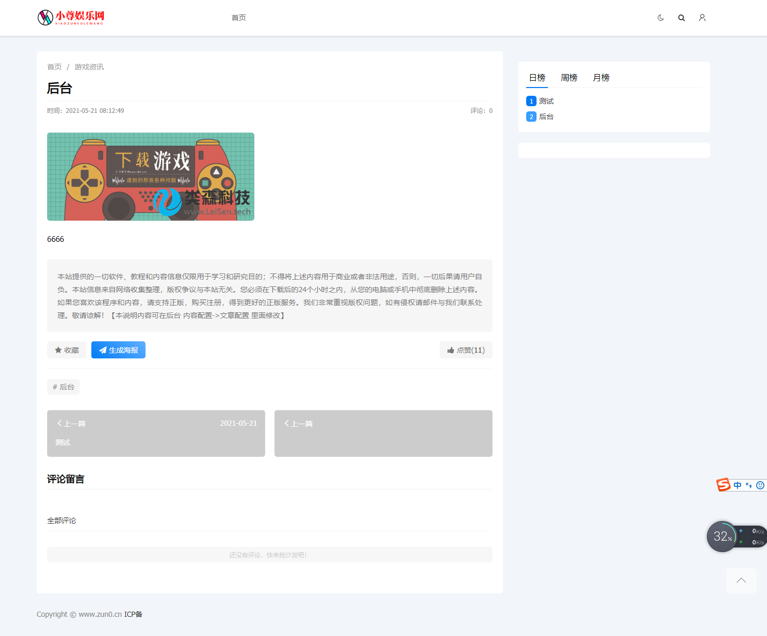This screenshot has height=636, width=767.
Task: Toggle dark mode moon icon
Action: click(660, 18)
